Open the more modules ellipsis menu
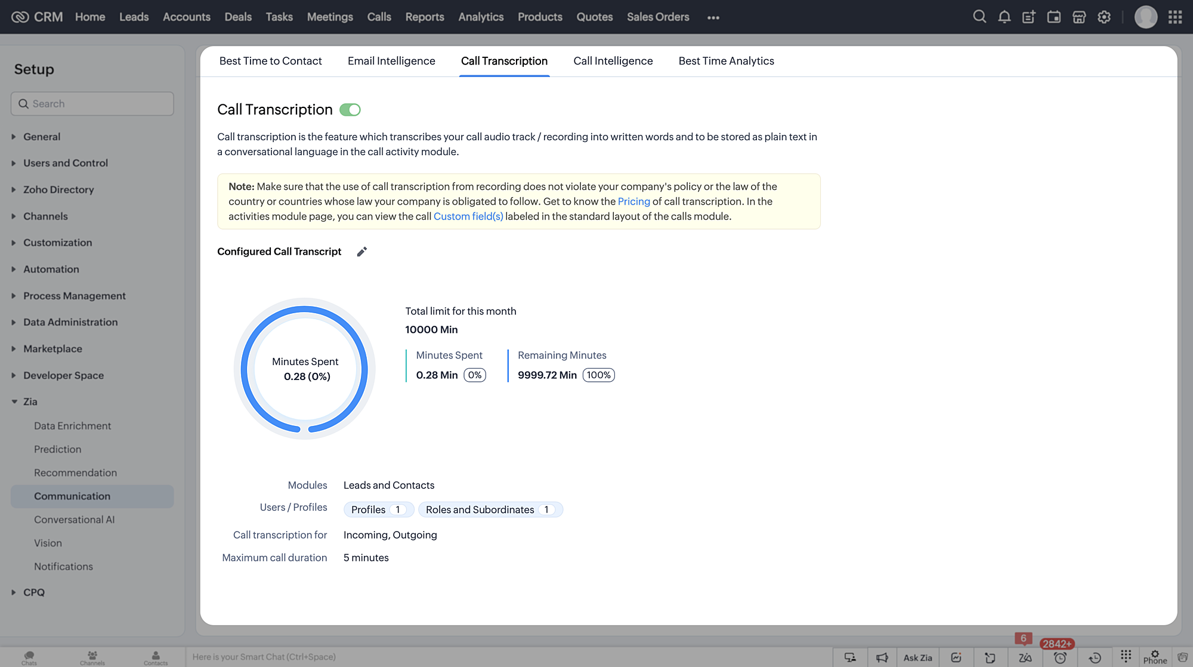1193x667 pixels. pos(713,17)
